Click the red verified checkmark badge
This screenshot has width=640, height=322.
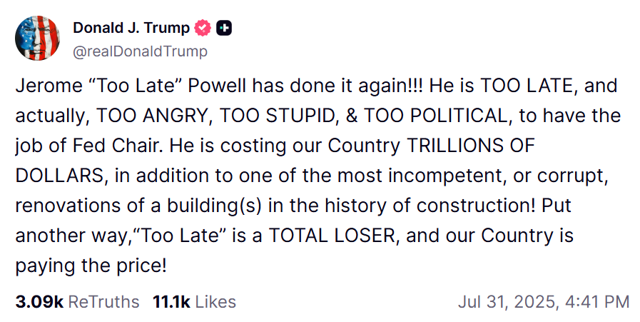pyautogui.click(x=203, y=28)
